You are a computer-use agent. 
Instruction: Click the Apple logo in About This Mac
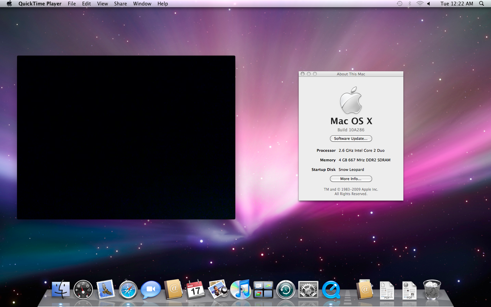(351, 100)
